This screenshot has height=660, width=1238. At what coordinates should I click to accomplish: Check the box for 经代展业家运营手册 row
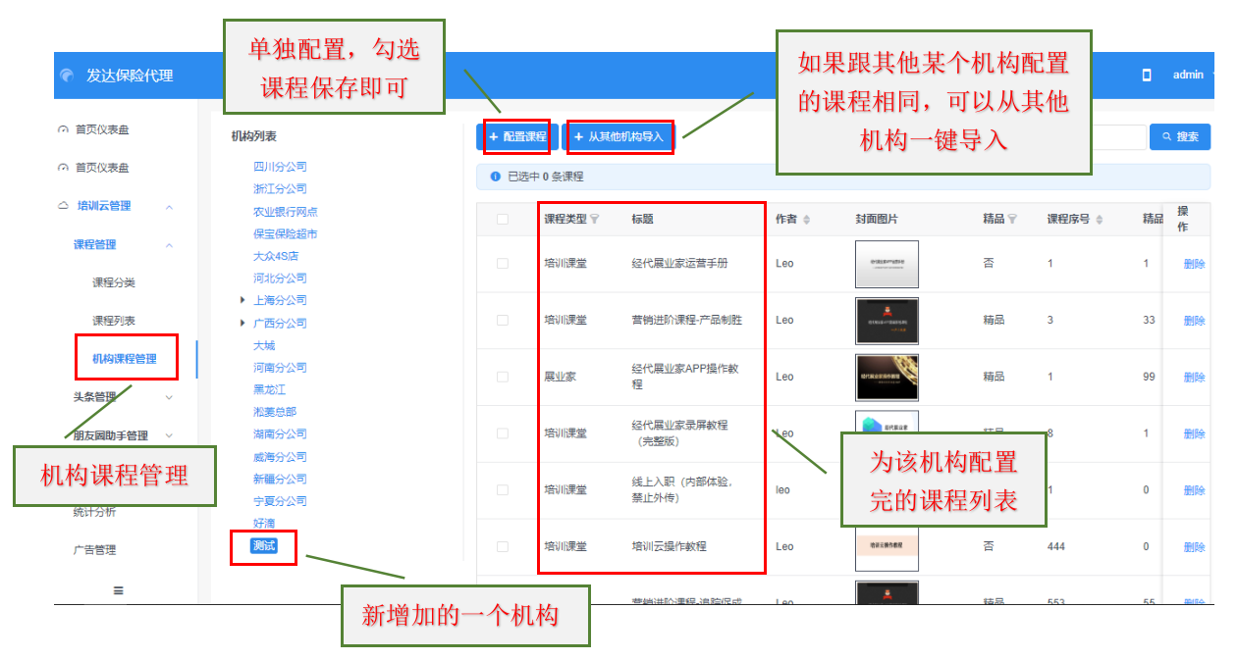click(x=503, y=264)
